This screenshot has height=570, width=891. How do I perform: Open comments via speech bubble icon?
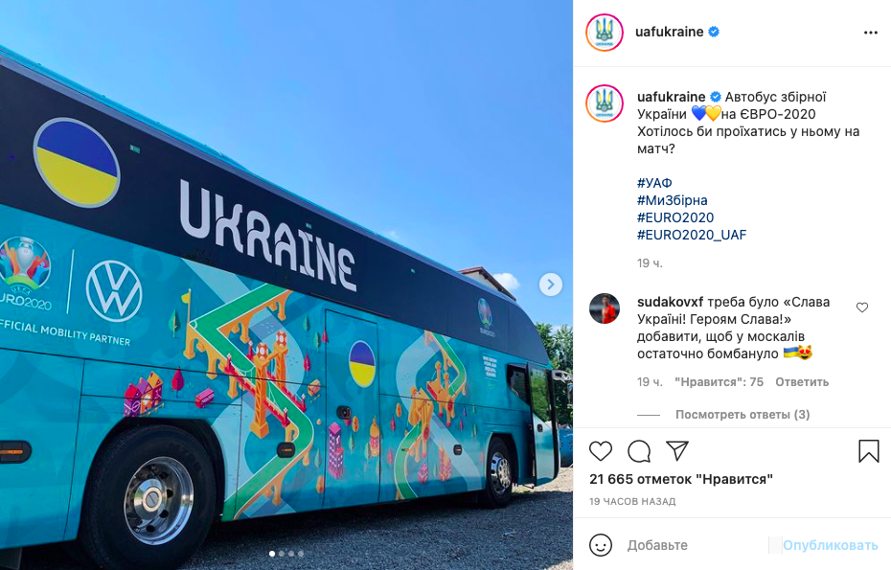pyautogui.click(x=639, y=451)
